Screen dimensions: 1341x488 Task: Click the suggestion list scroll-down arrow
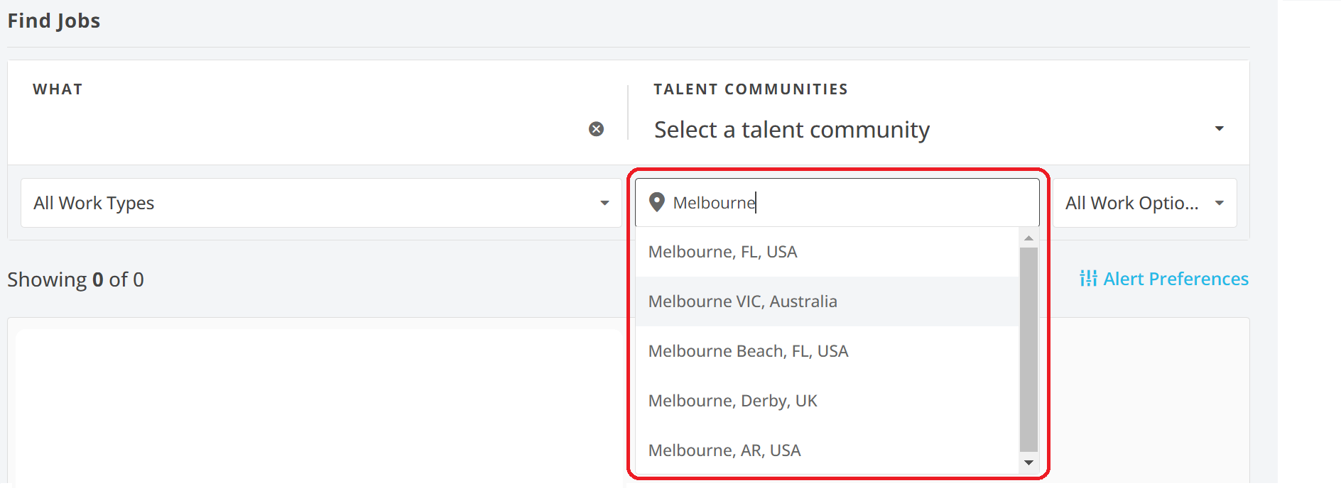[x=1028, y=463]
